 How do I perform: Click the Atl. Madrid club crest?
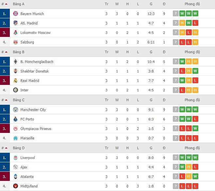[x=15, y=23]
